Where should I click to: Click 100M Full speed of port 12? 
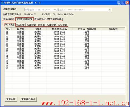click(59, 58)
